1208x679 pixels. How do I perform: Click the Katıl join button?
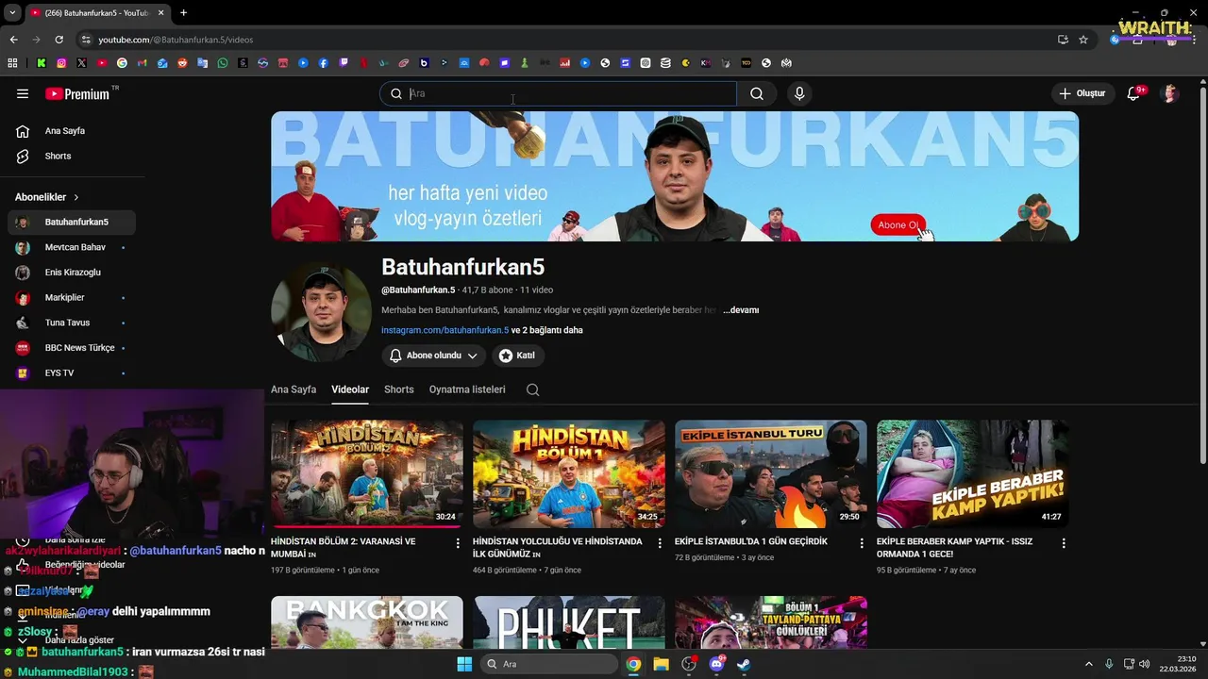tap(518, 356)
